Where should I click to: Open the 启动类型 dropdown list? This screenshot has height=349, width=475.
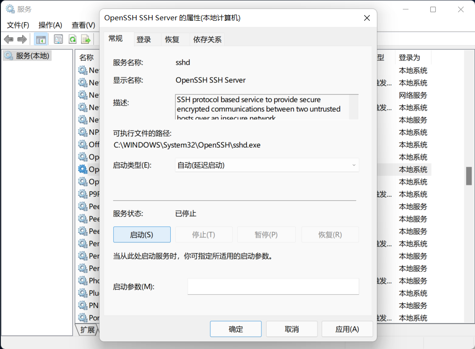pyautogui.click(x=267, y=165)
